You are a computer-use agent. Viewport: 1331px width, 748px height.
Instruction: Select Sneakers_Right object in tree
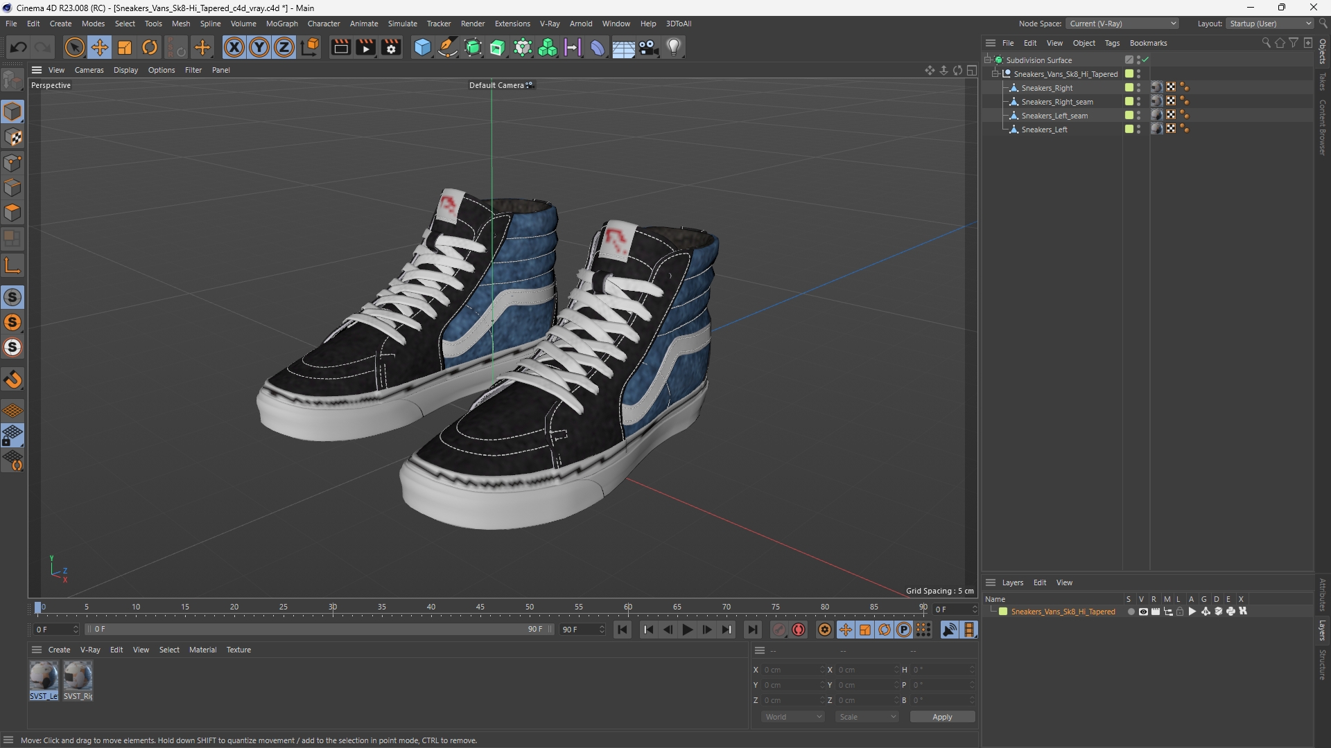coord(1047,88)
